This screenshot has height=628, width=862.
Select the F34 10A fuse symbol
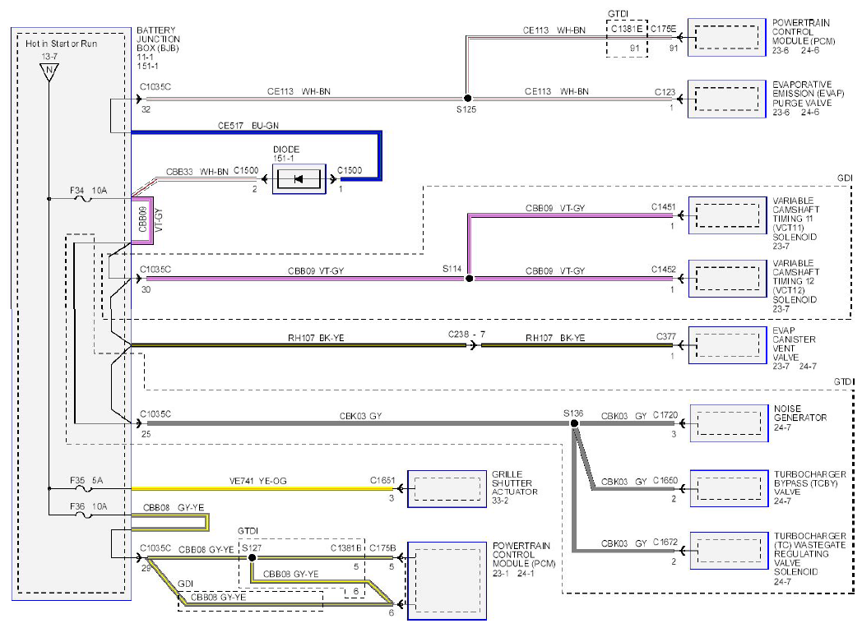point(84,199)
